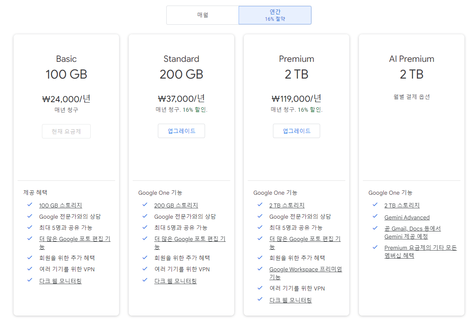This screenshot has height=320, width=474.
Task: Click checkmark beside 곧 Gmail, Docs 등에서 Gemini
Action: [375, 228]
